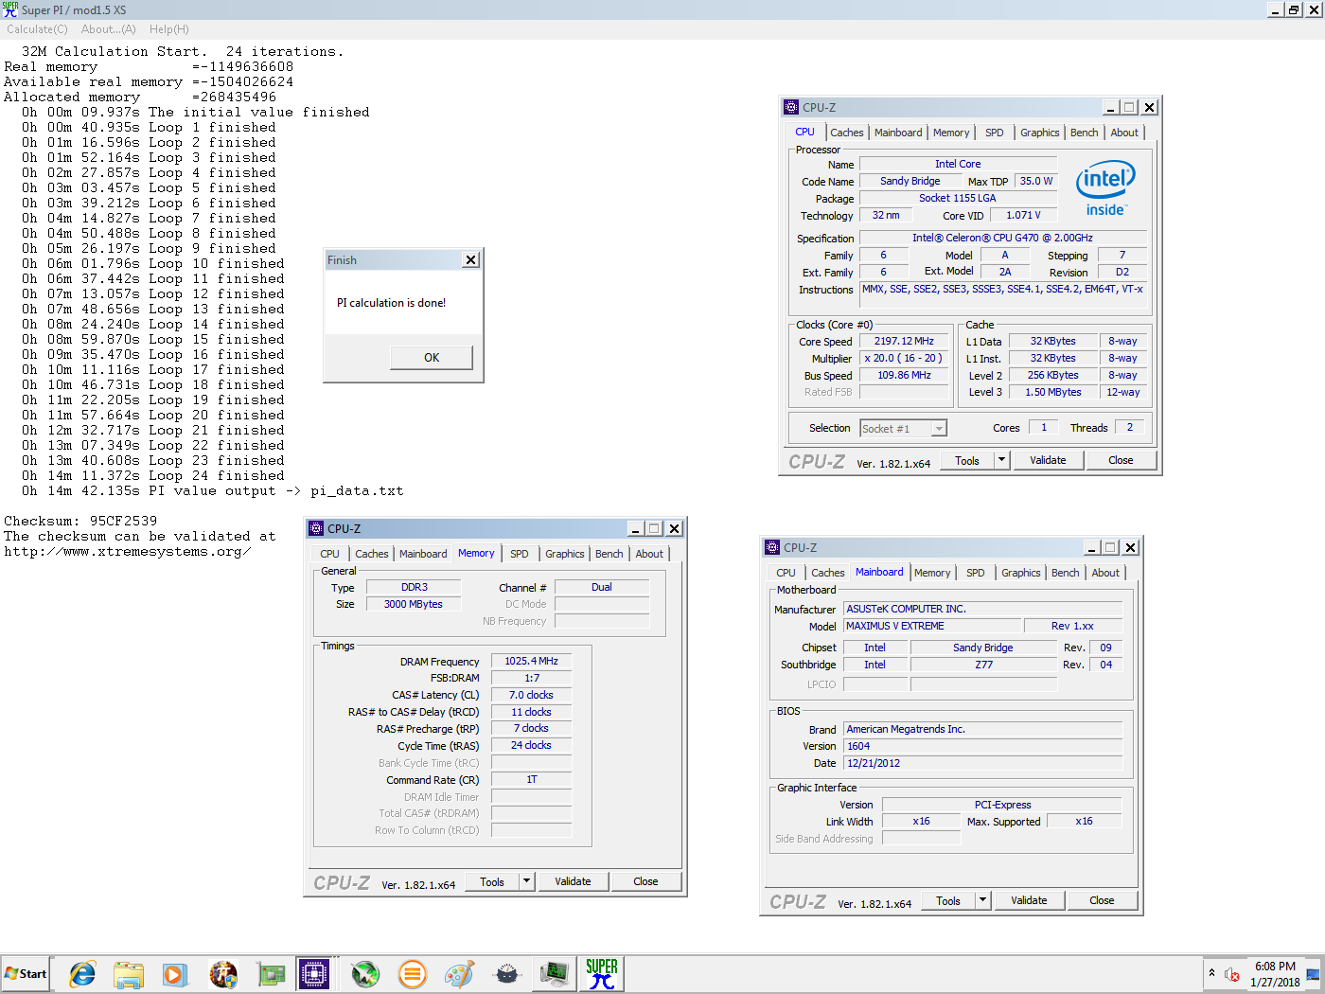Image resolution: width=1325 pixels, height=994 pixels.
Task: Click Close button in the CPU-Z Mainboard window
Action: coord(1102,900)
